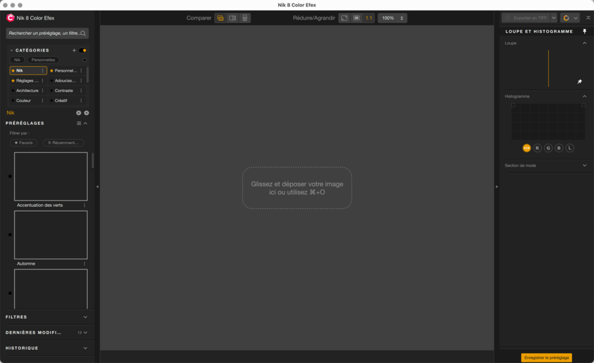Open options menu for Adouciss... category

81,80
